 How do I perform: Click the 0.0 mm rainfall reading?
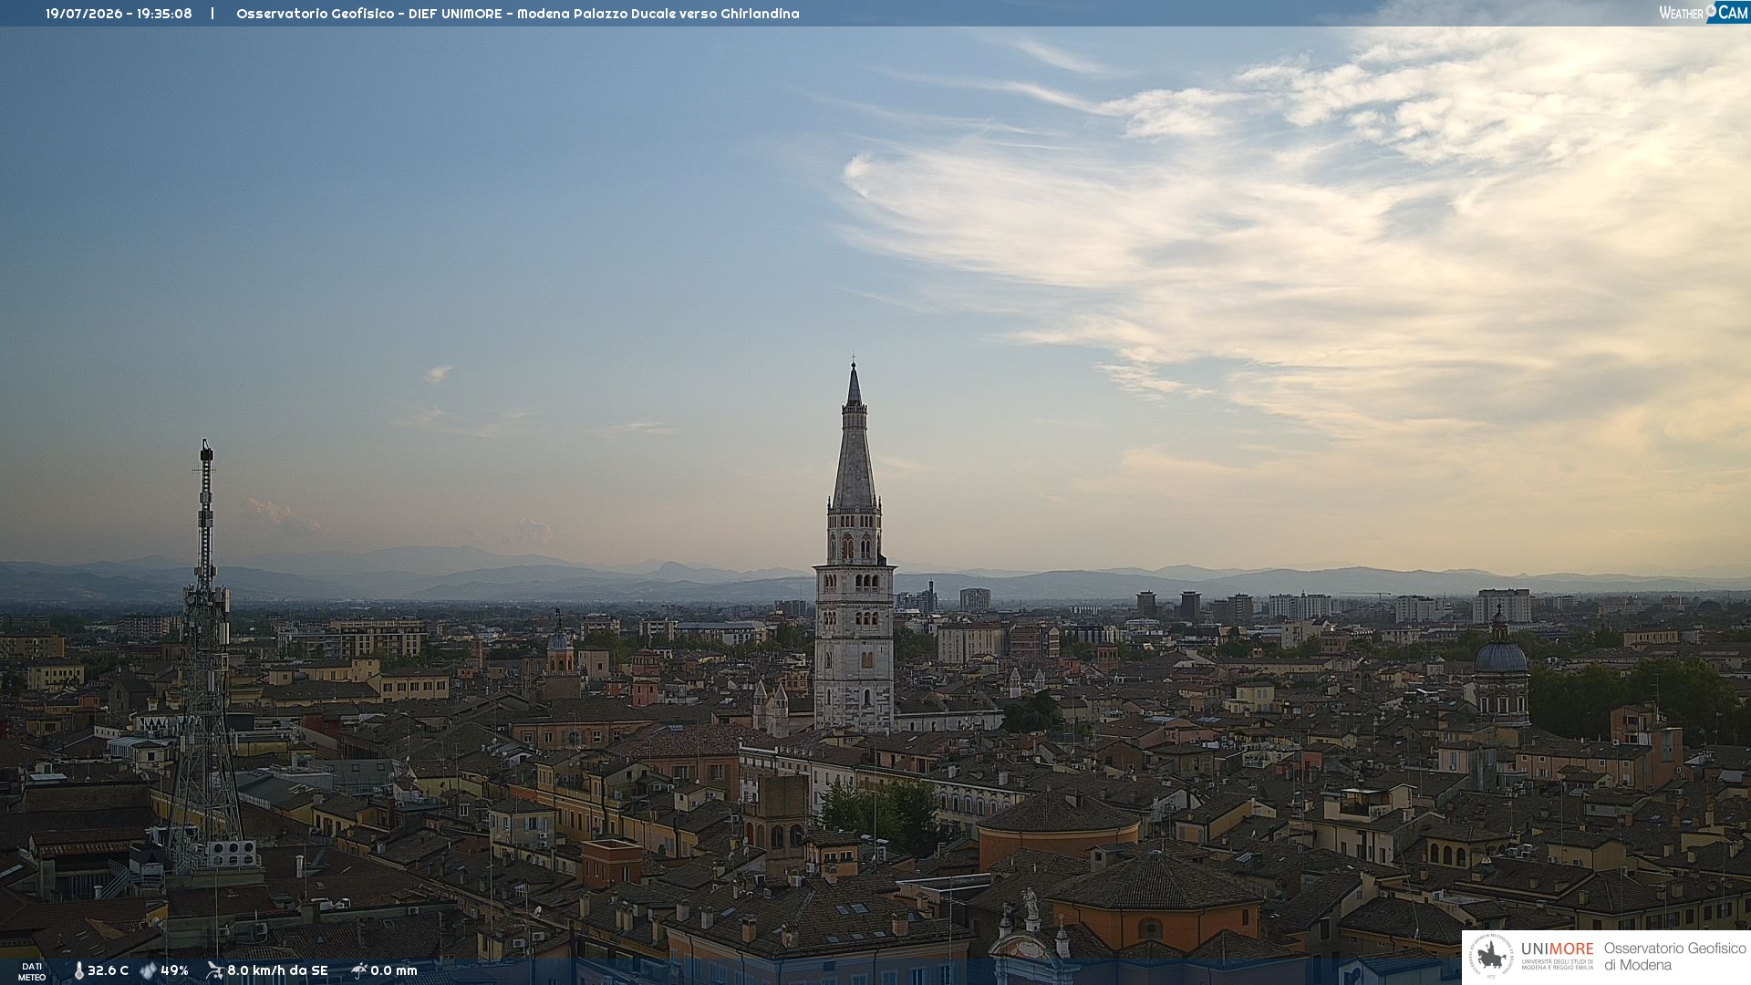pos(394,970)
